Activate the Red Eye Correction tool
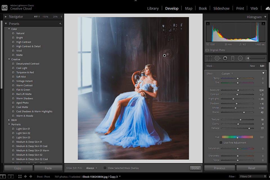 [225, 58]
